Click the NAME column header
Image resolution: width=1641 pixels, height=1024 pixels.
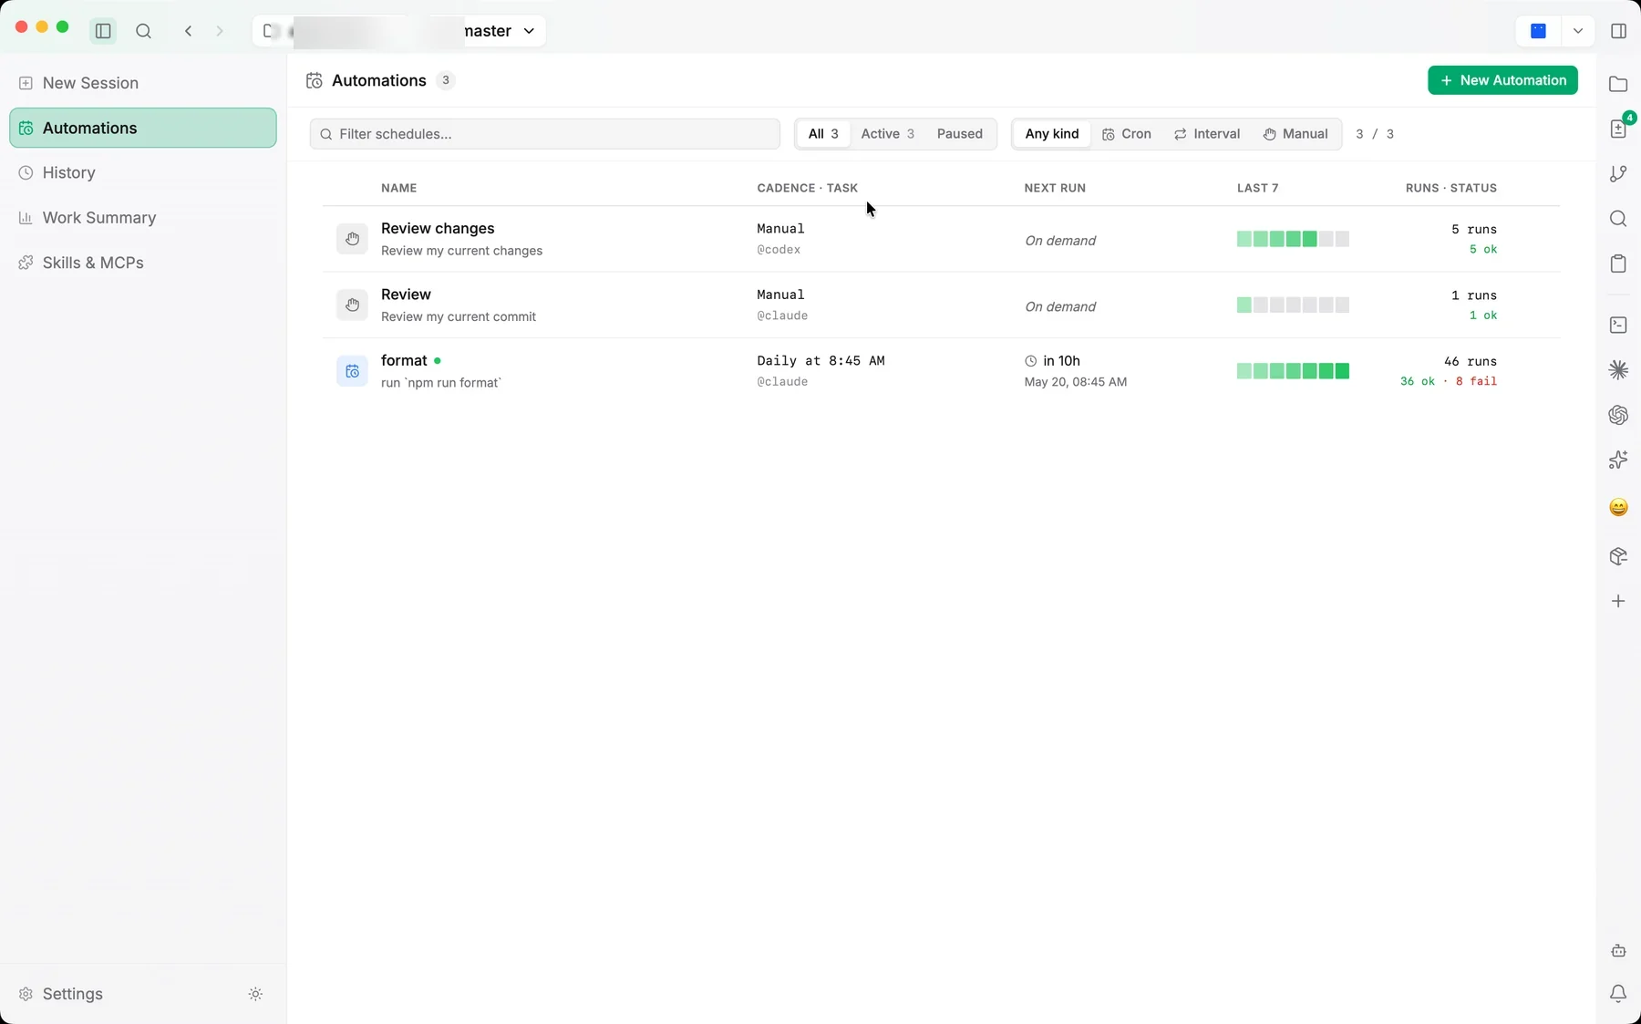pos(398,188)
